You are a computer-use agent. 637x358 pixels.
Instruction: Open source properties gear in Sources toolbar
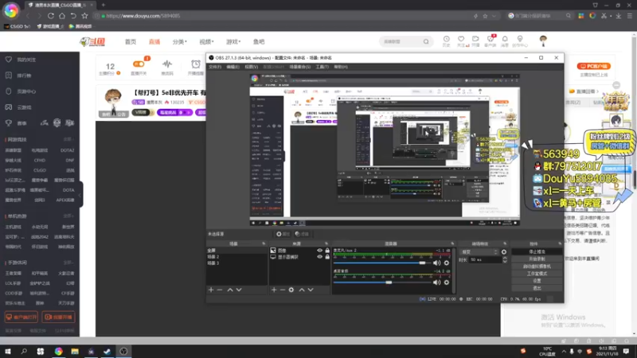(291, 290)
